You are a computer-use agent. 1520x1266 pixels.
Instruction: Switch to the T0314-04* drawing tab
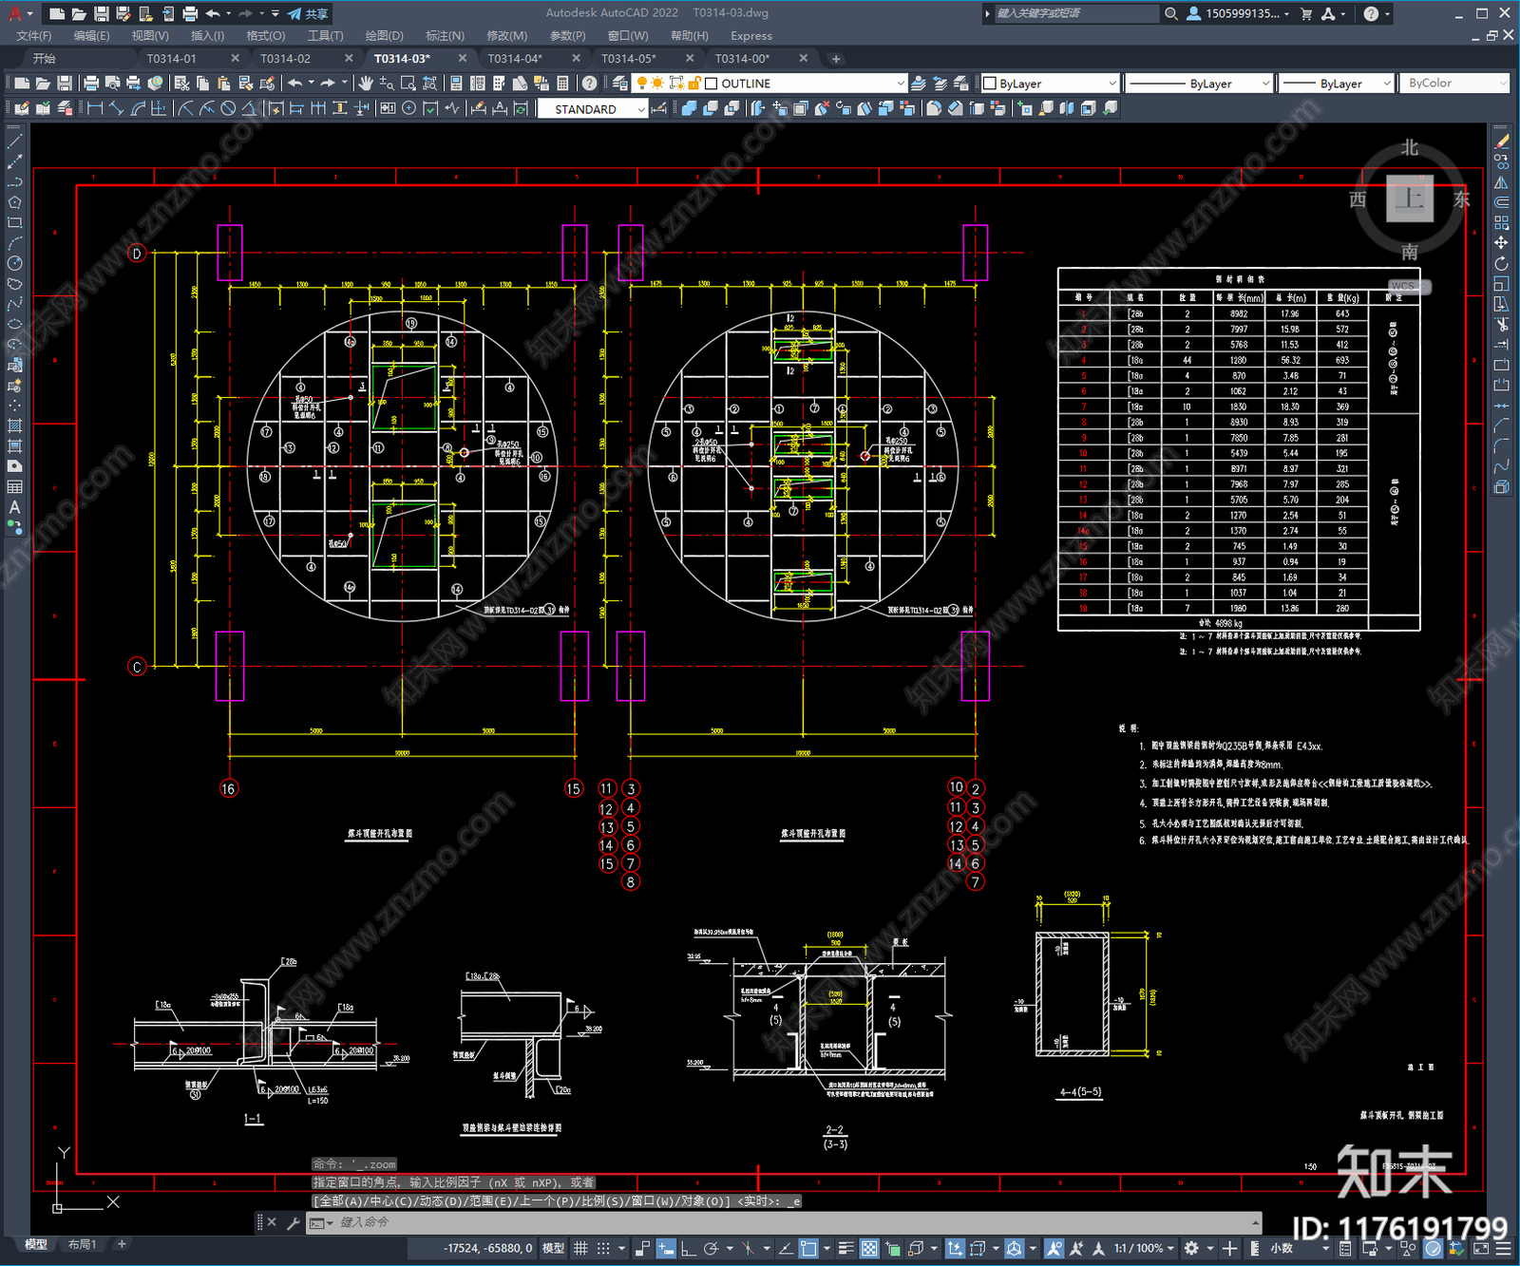click(515, 59)
